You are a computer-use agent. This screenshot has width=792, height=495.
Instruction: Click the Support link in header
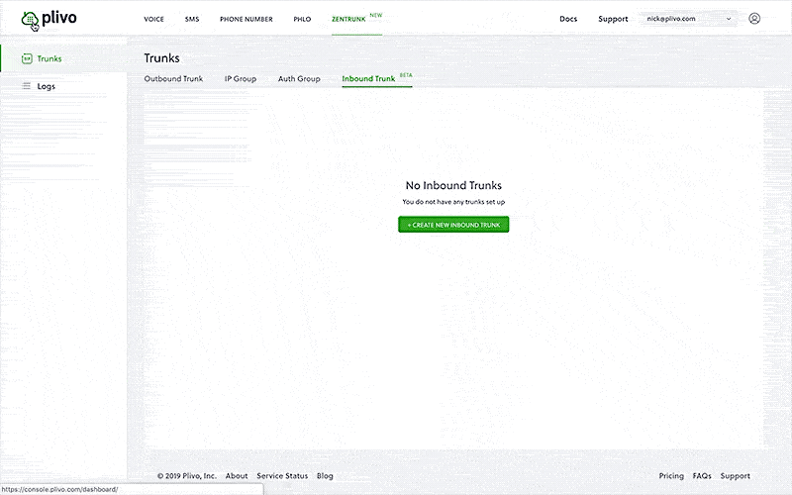click(613, 19)
